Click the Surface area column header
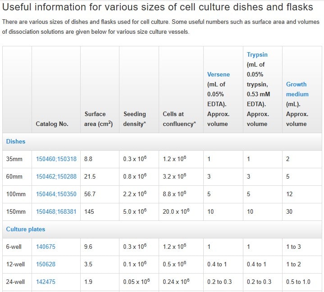324x292 pixels. tap(98, 119)
